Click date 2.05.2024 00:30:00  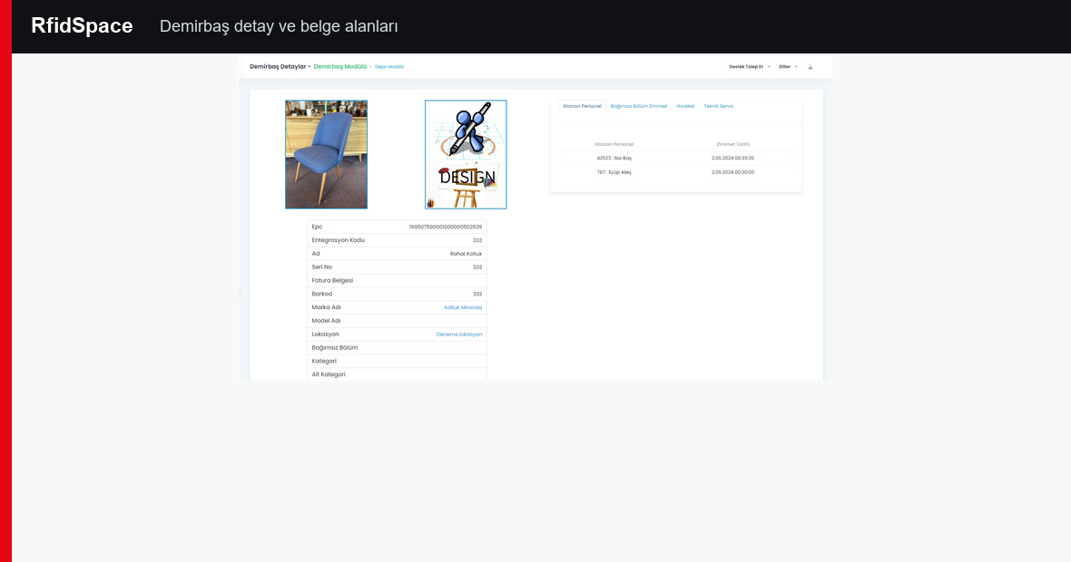tap(732, 172)
